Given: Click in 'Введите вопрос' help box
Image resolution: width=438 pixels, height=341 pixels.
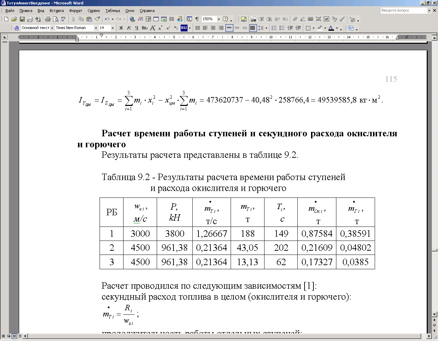Looking at the screenshot, I should point(404,11).
